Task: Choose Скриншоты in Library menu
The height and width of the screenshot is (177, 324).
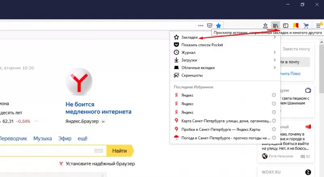Action: [225, 75]
